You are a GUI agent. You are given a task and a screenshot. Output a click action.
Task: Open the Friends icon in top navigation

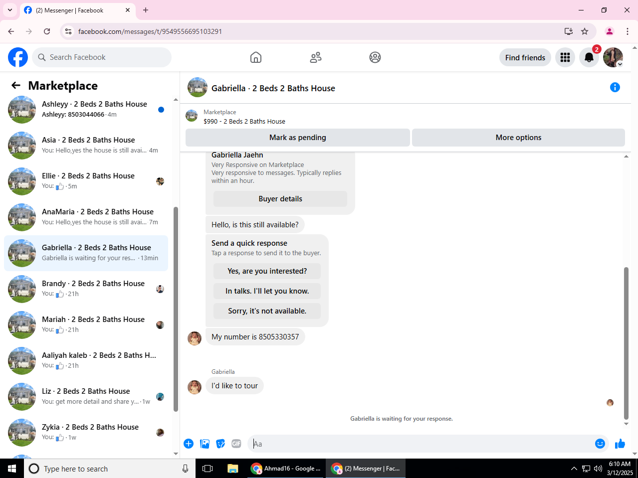tap(316, 57)
